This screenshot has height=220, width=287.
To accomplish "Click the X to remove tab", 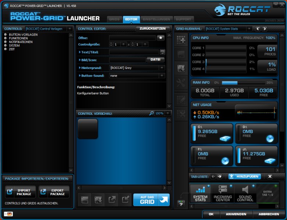I will click(x=270, y=176).
